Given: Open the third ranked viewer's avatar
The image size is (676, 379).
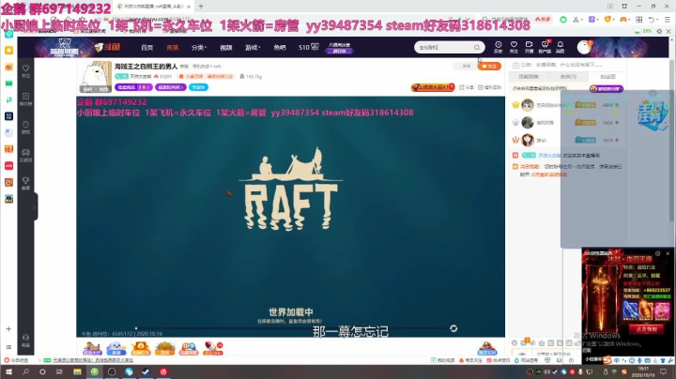Looking at the screenshot, I should coord(528,140).
